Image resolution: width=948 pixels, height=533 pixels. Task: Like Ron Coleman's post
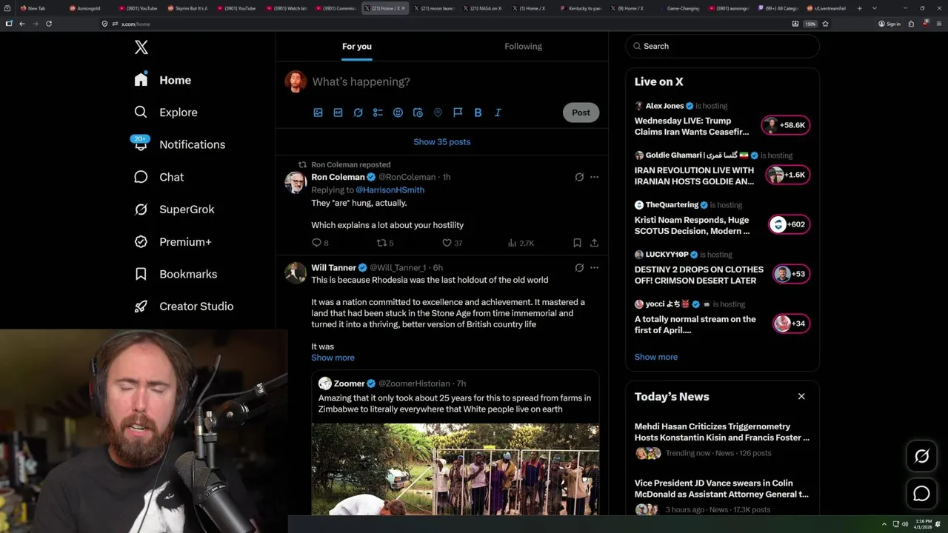click(x=452, y=243)
